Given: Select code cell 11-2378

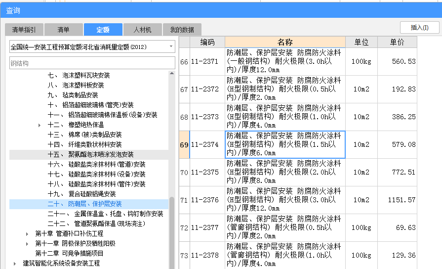Looking at the screenshot, I should (207, 255).
